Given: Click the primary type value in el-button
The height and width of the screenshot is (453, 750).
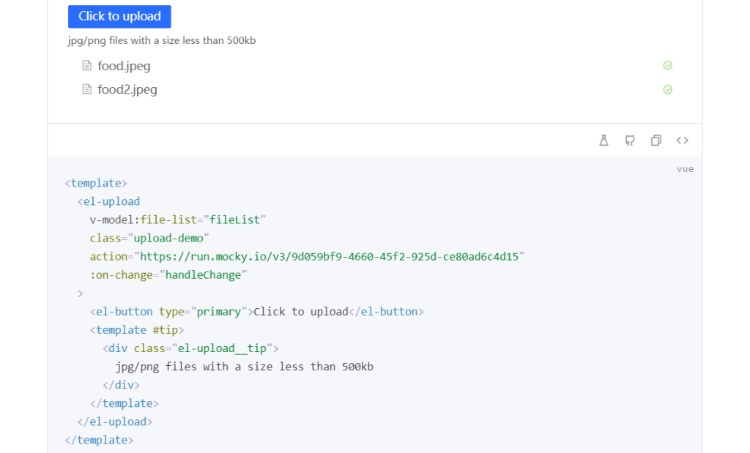Looking at the screenshot, I should tap(219, 312).
